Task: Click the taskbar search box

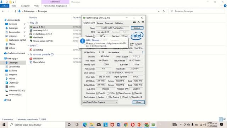Action: coord(37,125)
